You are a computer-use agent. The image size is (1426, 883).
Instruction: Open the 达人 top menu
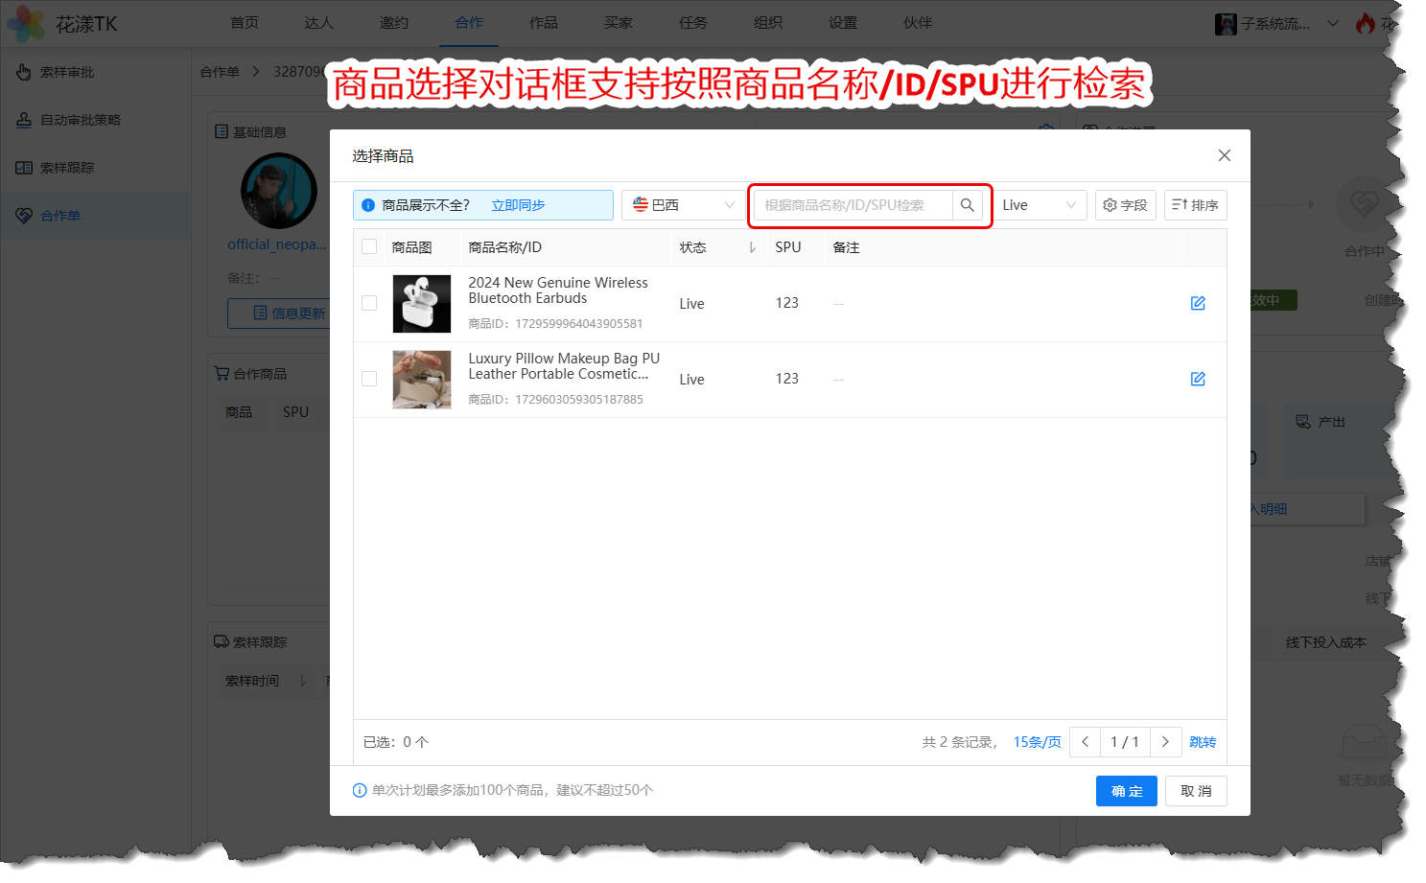coord(318,23)
